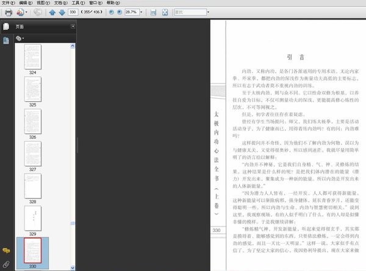Select page thumbnail 329

click(x=33, y=219)
